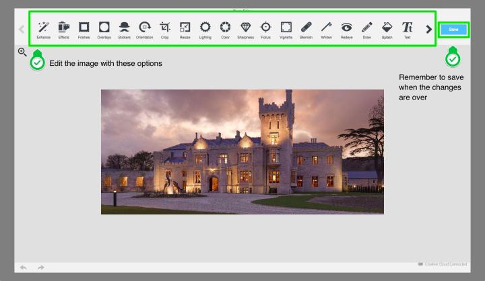Open the Resize tool

(x=185, y=30)
